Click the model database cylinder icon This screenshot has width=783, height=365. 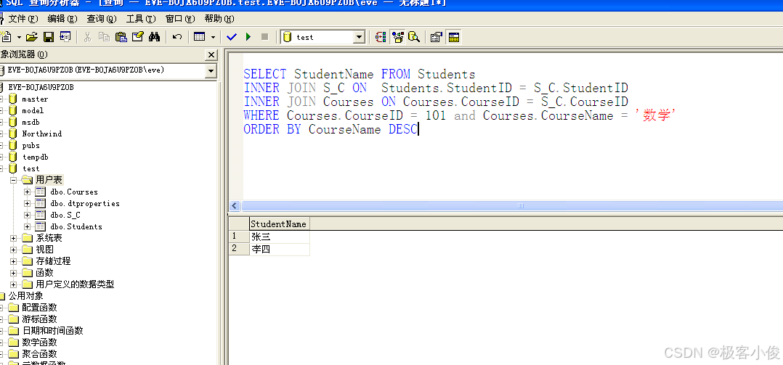pyautogui.click(x=13, y=111)
